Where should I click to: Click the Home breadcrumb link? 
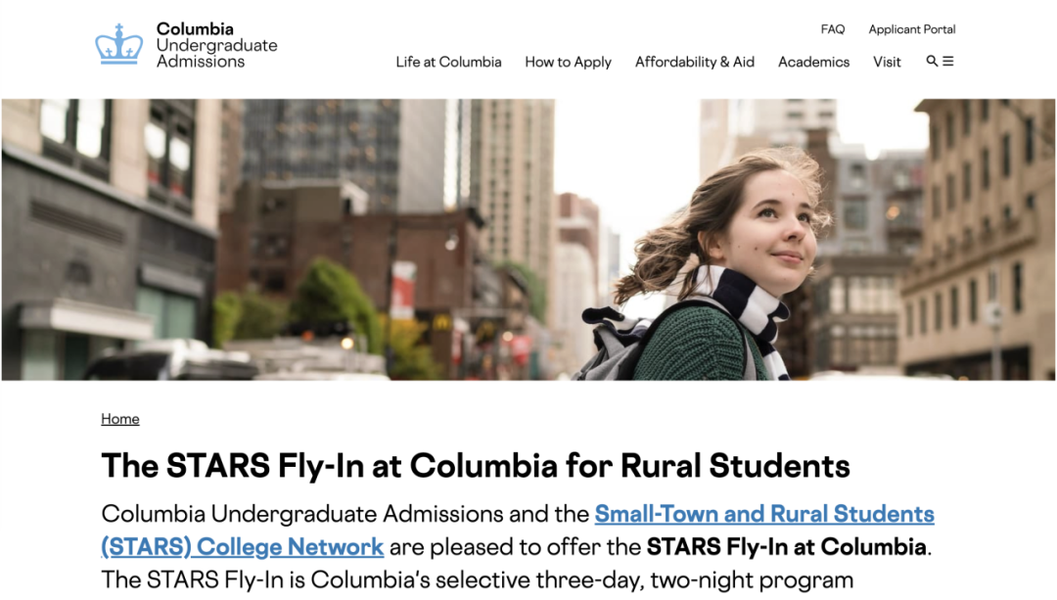[x=120, y=419]
